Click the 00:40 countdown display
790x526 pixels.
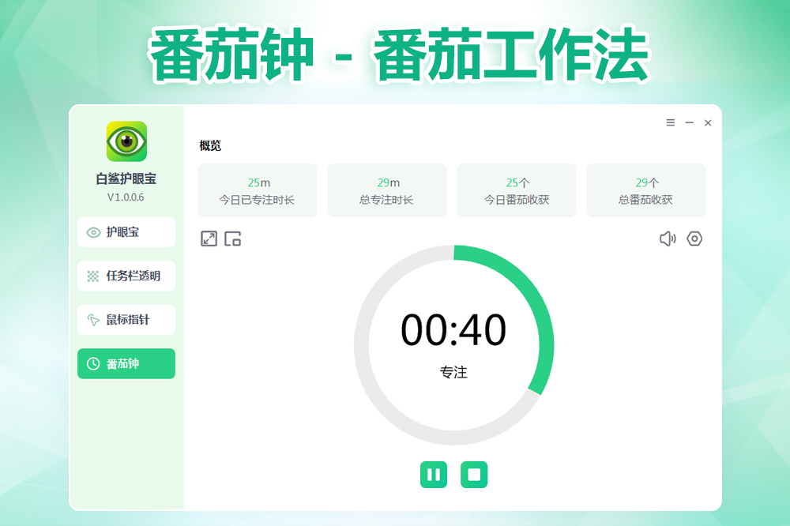(x=453, y=330)
